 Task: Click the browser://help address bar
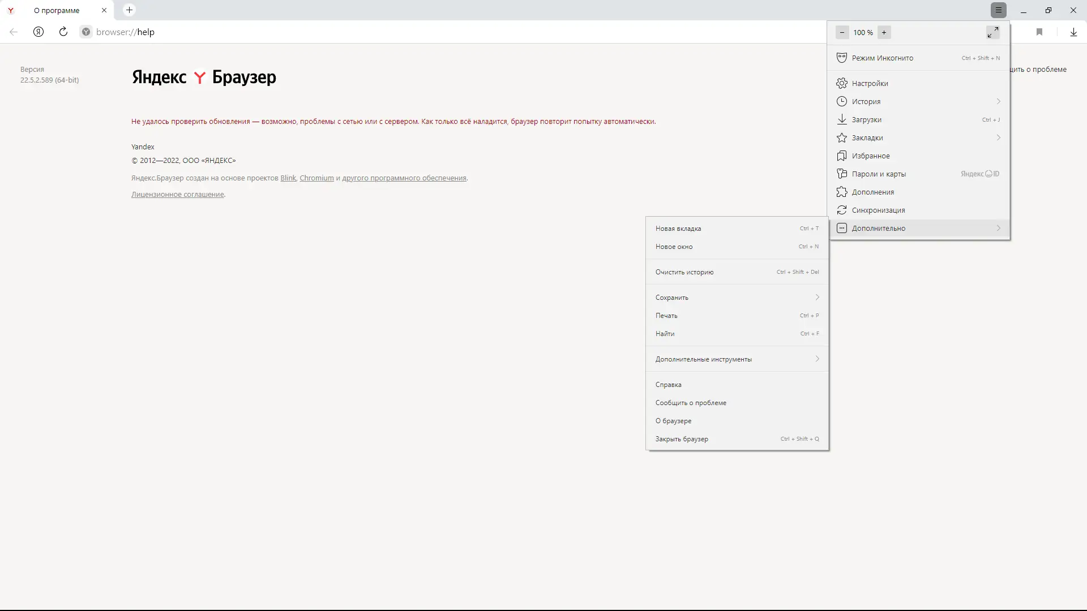coord(125,32)
